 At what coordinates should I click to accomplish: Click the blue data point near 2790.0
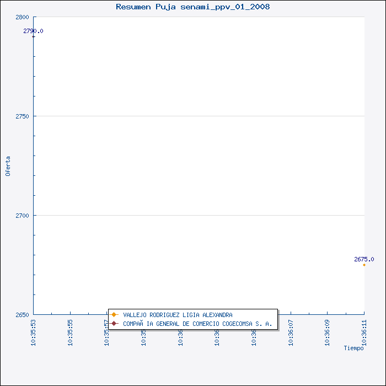point(34,36)
